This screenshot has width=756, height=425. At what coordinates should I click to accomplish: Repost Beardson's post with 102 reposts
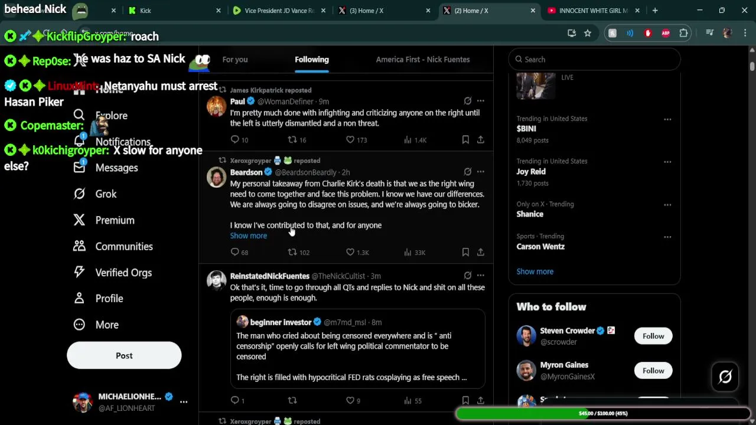pos(292,252)
